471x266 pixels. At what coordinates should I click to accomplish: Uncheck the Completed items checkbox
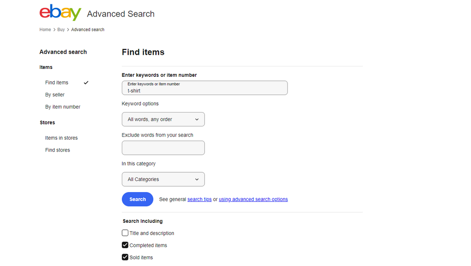coord(125,245)
